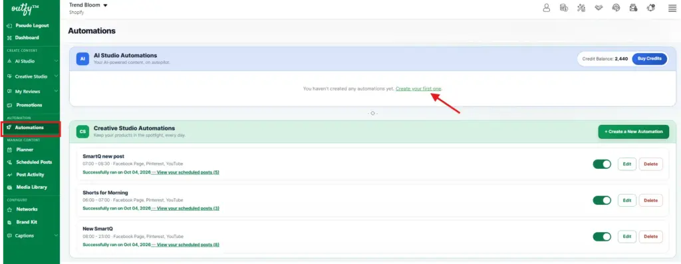Expand the Captions submenu chevron

(56, 236)
